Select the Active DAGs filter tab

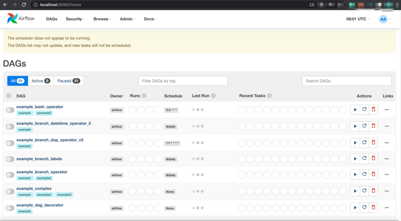point(41,81)
